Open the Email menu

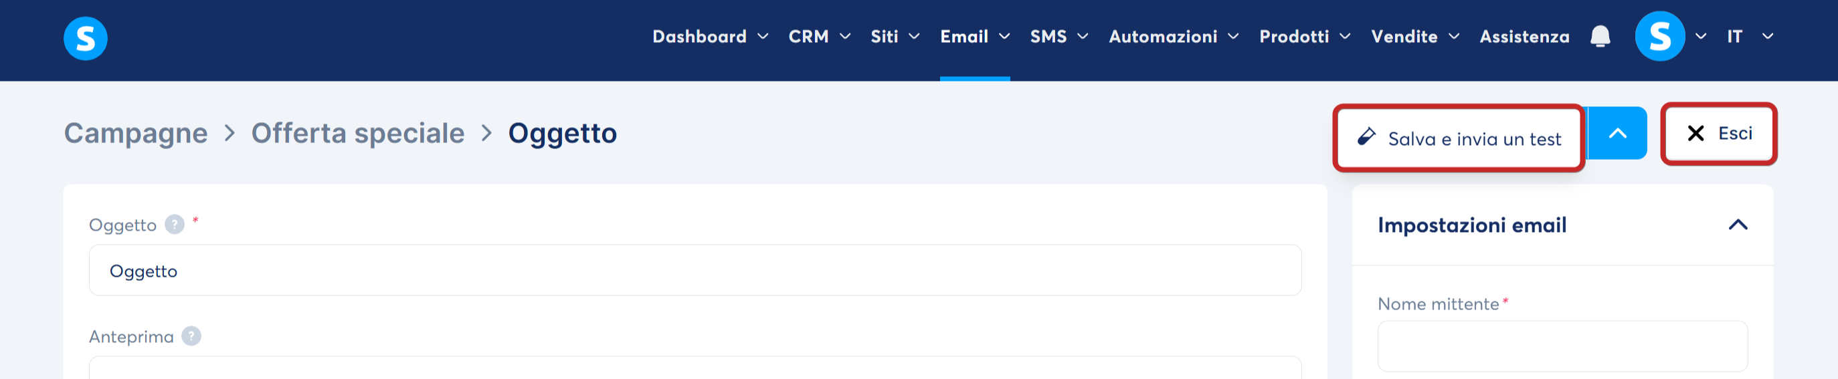pyautogui.click(x=975, y=36)
